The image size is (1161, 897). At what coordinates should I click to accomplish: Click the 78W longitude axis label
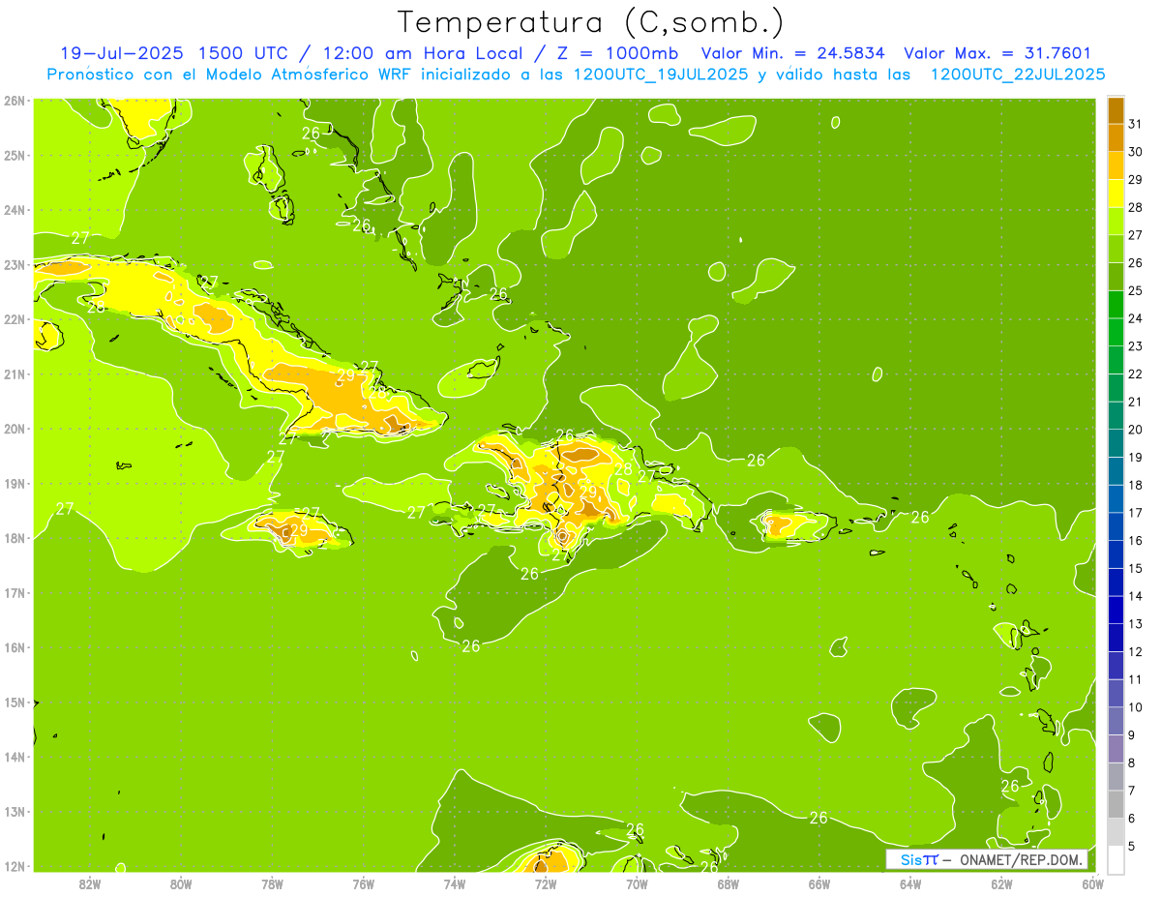(272, 883)
